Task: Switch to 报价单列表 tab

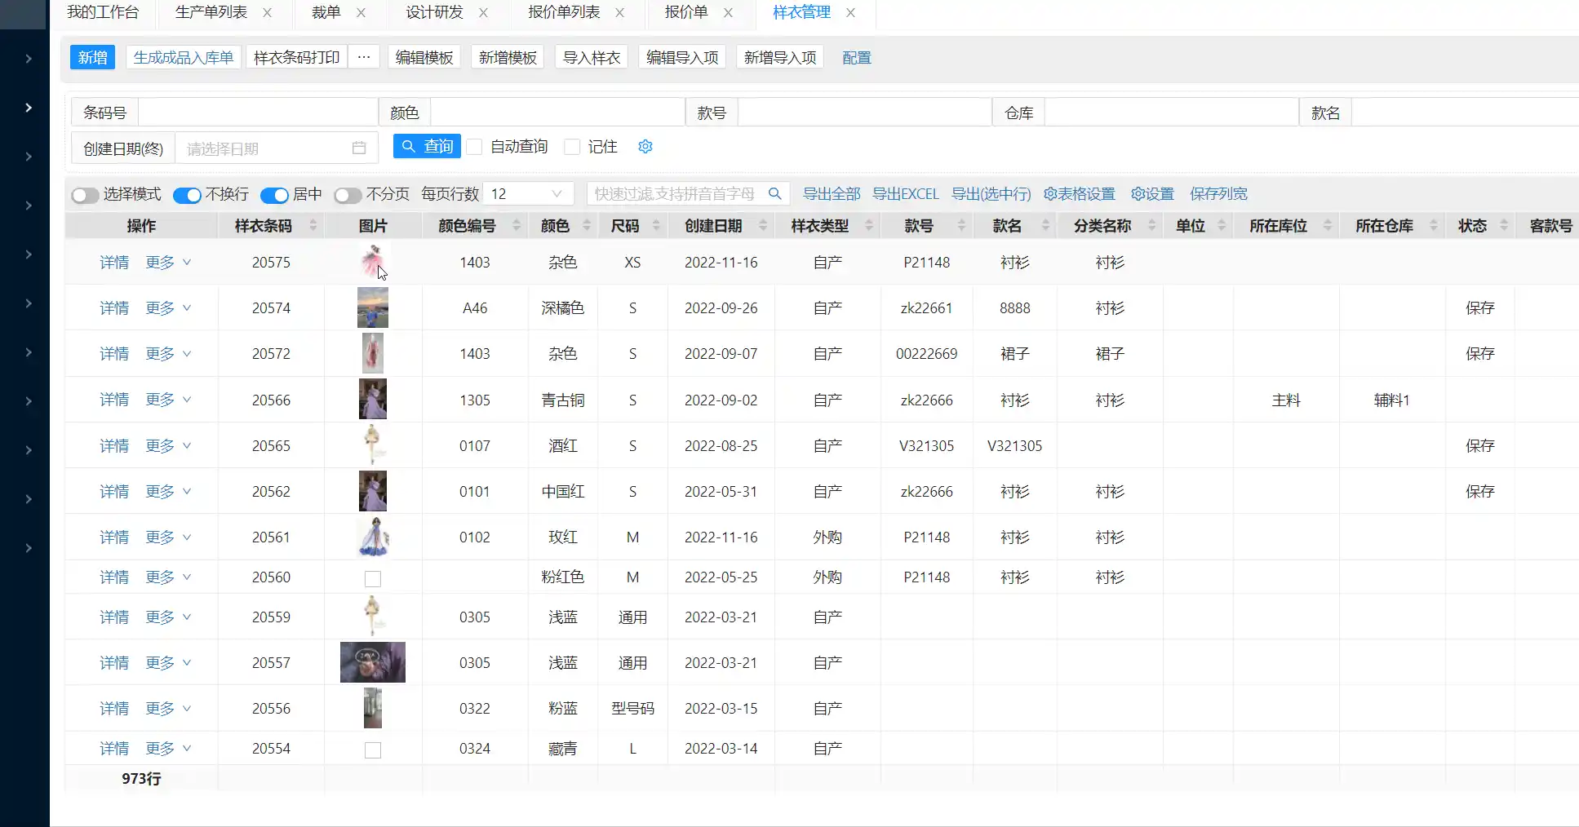Action: pos(564,12)
